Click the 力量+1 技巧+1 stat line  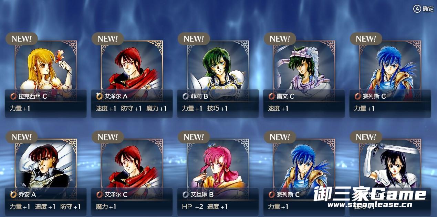pos(205,109)
